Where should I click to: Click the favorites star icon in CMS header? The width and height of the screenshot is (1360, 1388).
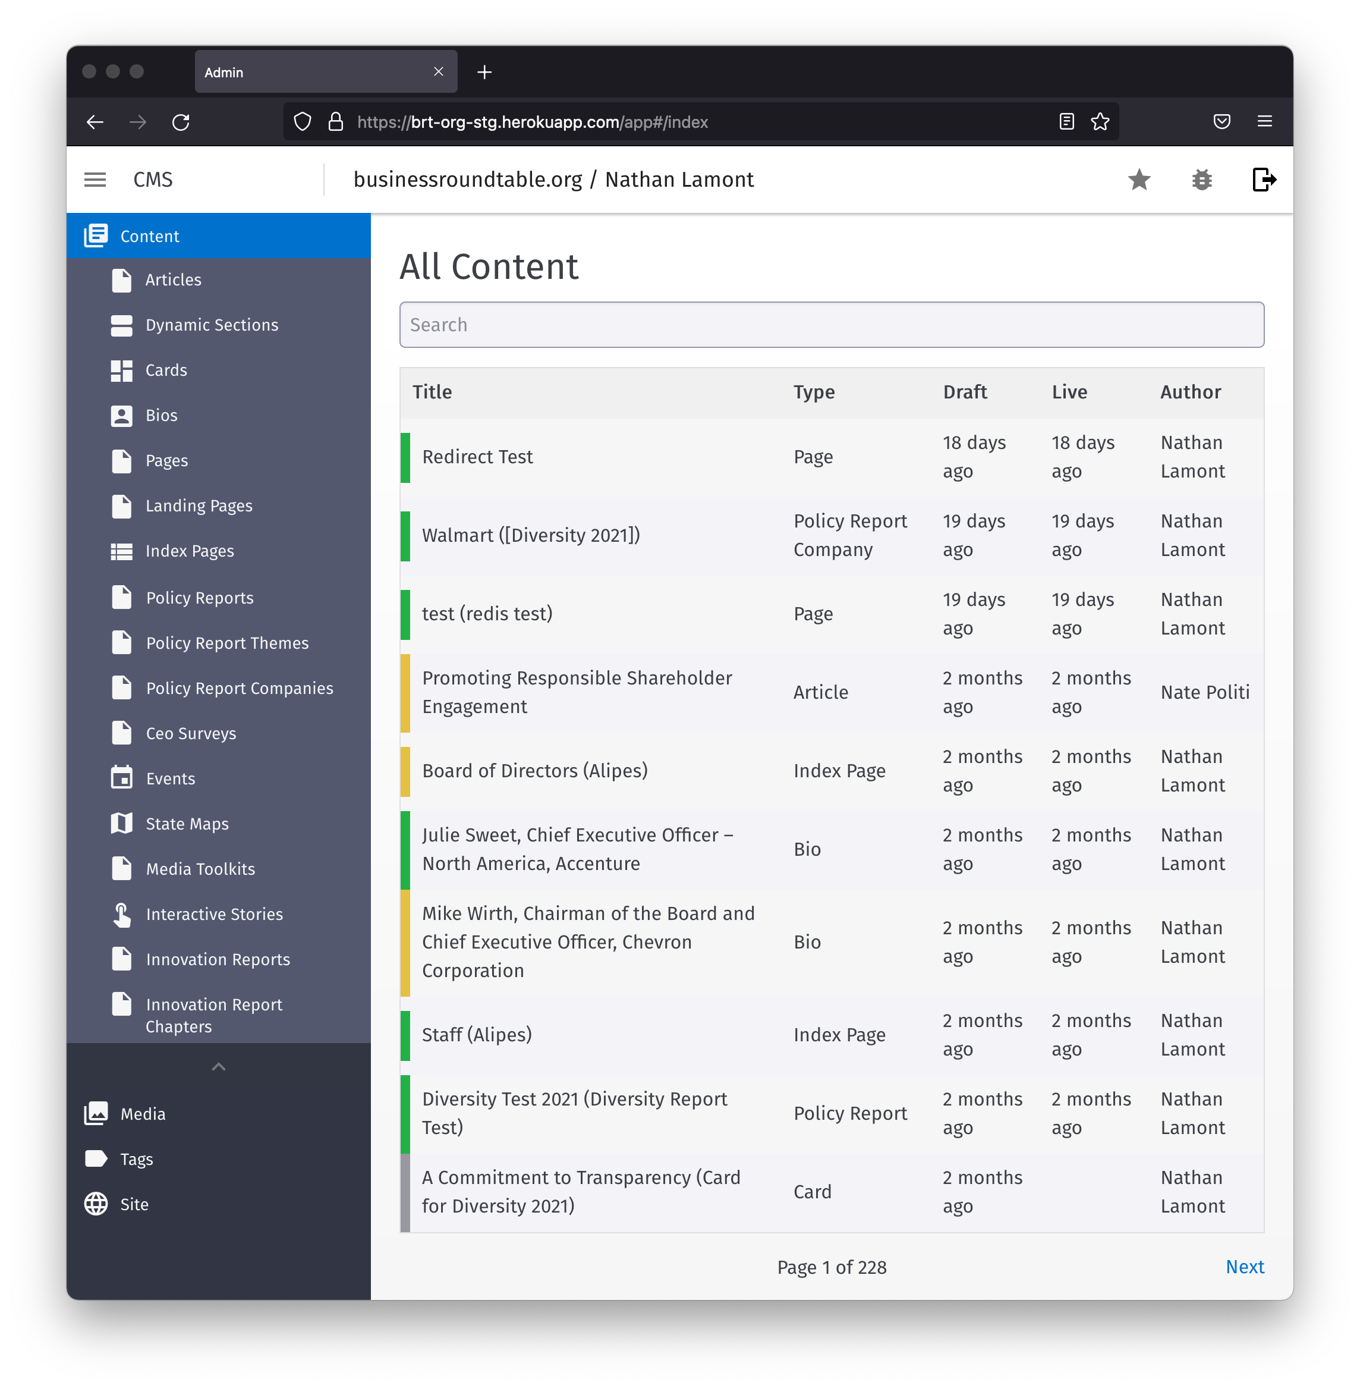(x=1138, y=180)
